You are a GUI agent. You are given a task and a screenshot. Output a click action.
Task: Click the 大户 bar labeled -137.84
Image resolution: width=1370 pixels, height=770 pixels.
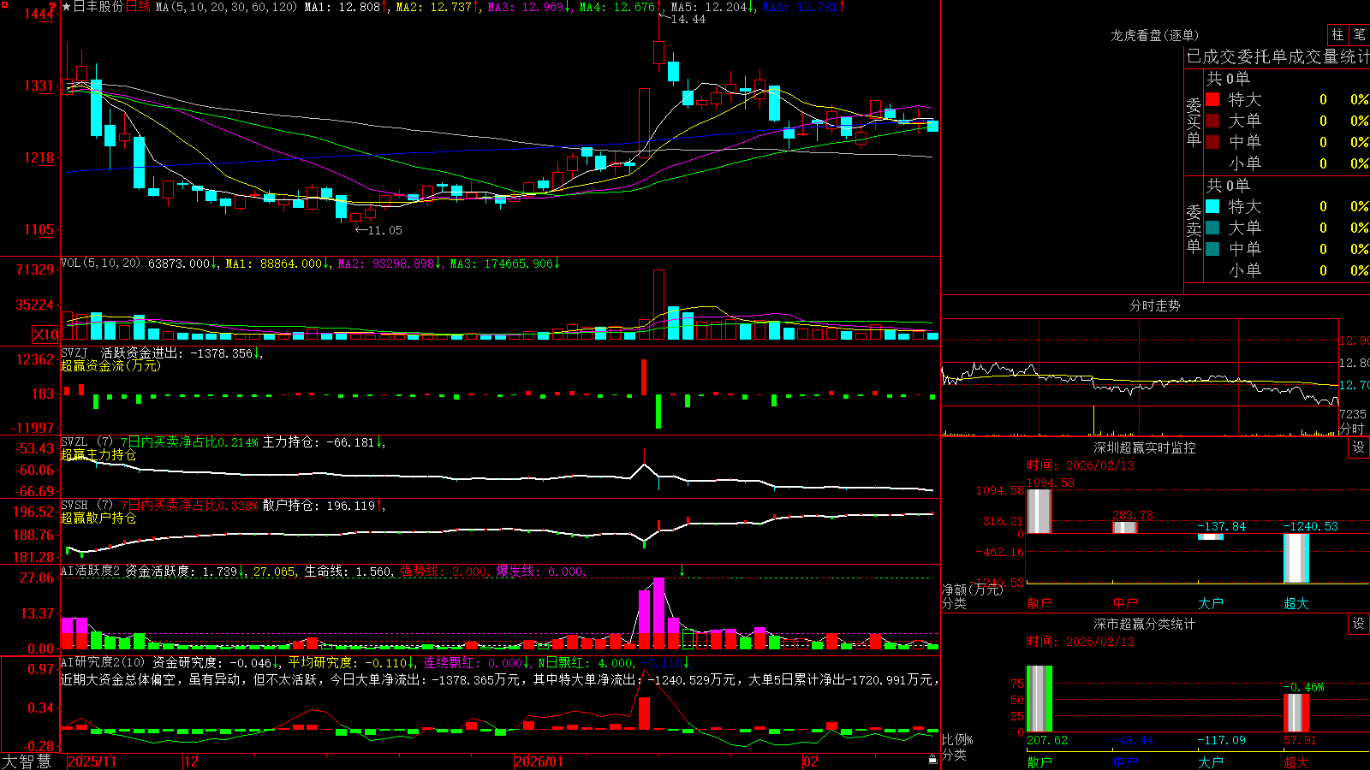pyautogui.click(x=1211, y=536)
